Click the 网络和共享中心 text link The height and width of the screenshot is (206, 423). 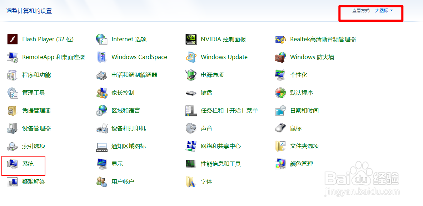click(221, 146)
